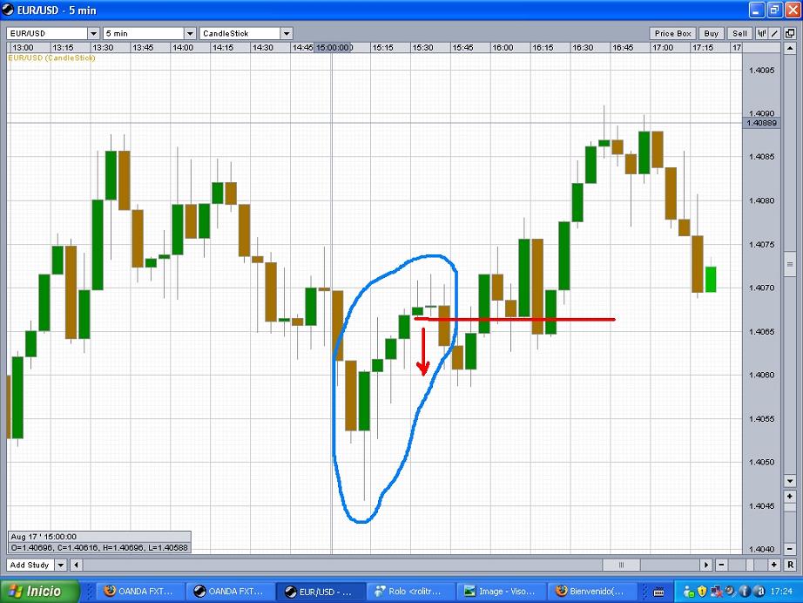803x603 pixels.
Task: Click the R reset zoom button
Action: click(x=790, y=565)
